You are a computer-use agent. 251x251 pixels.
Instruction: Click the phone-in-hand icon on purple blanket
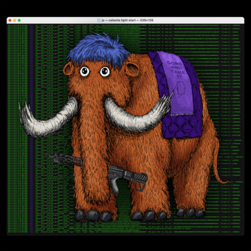(x=181, y=90)
